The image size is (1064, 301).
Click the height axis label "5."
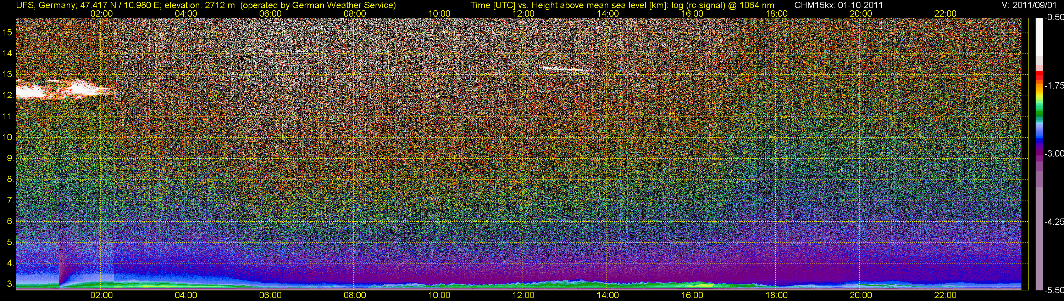[11, 243]
